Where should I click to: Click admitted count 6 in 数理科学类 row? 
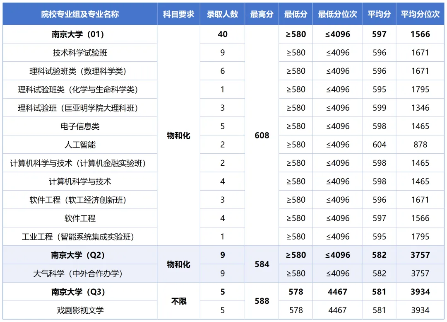pyautogui.click(x=222, y=71)
